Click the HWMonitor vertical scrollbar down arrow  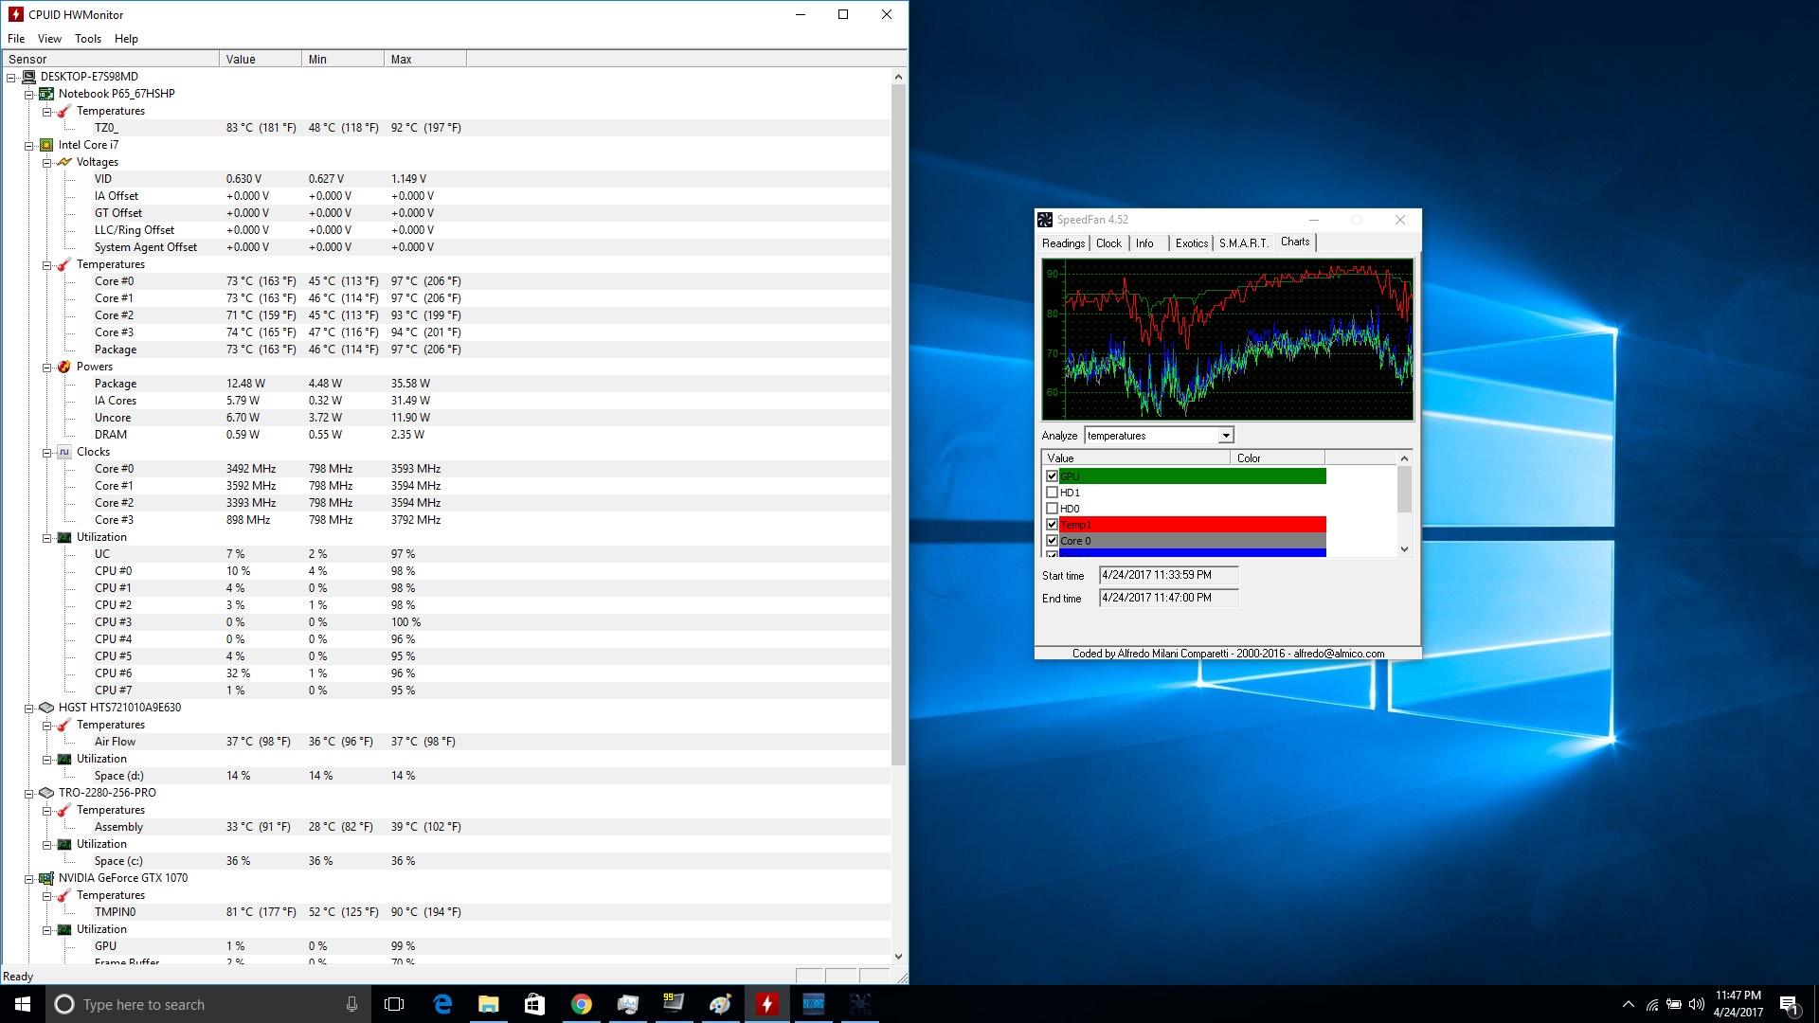[x=898, y=957]
